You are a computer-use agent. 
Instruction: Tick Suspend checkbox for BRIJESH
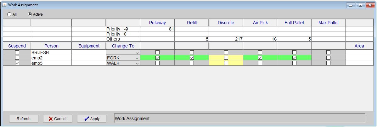point(17,52)
